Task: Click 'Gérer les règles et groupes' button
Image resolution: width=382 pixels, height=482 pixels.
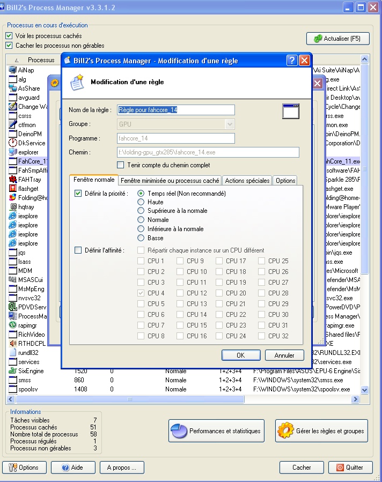Action: (x=322, y=431)
